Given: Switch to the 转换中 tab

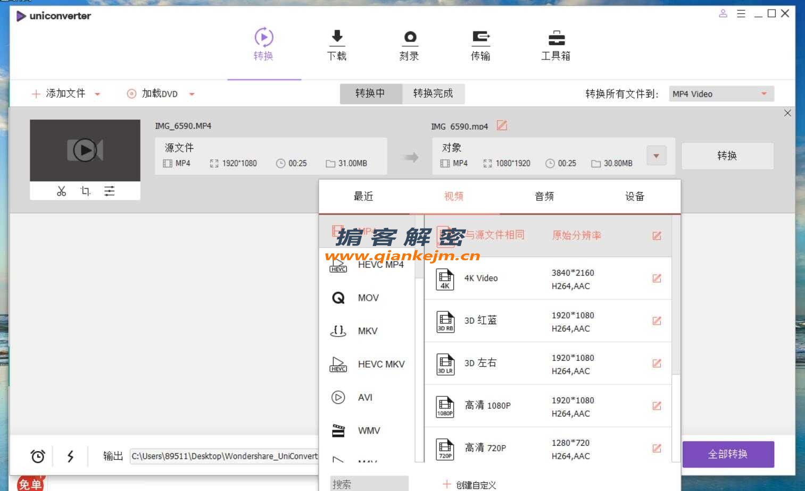Looking at the screenshot, I should 371,94.
